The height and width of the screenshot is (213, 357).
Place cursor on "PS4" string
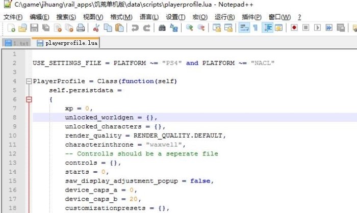[x=172, y=63]
